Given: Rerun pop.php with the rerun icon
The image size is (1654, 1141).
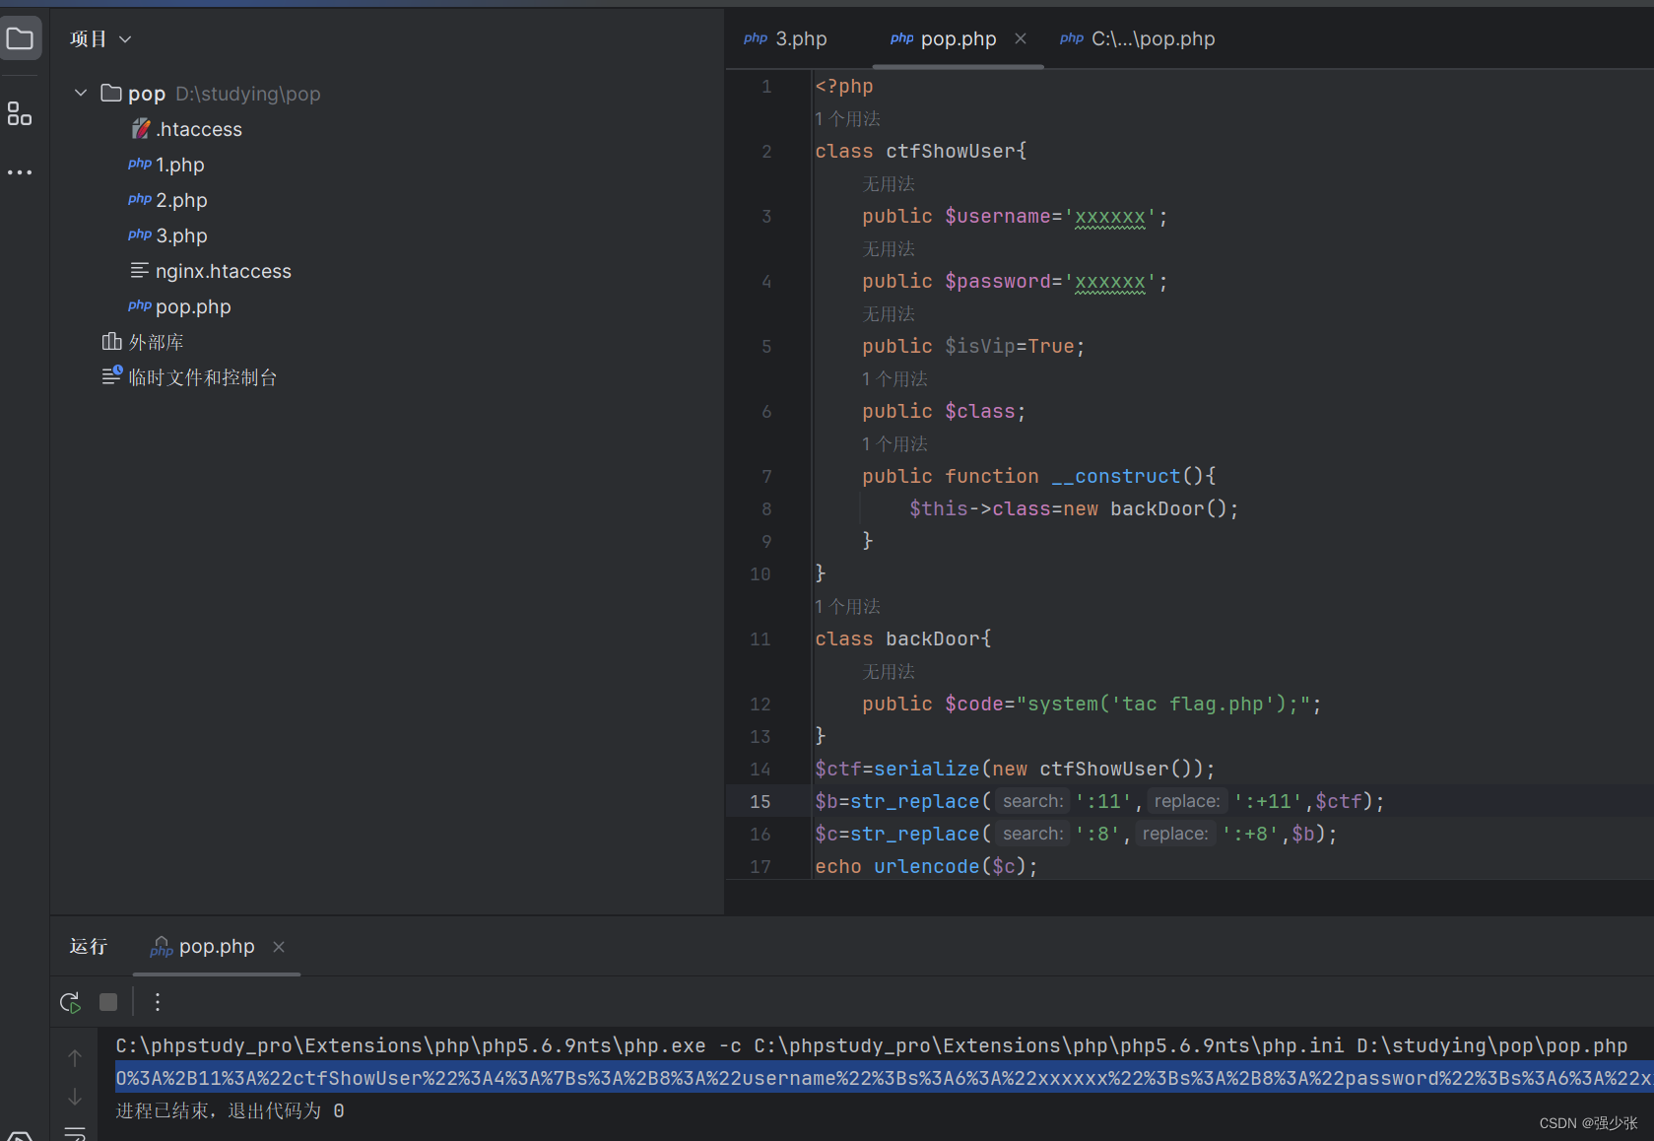Looking at the screenshot, I should (x=70, y=1003).
